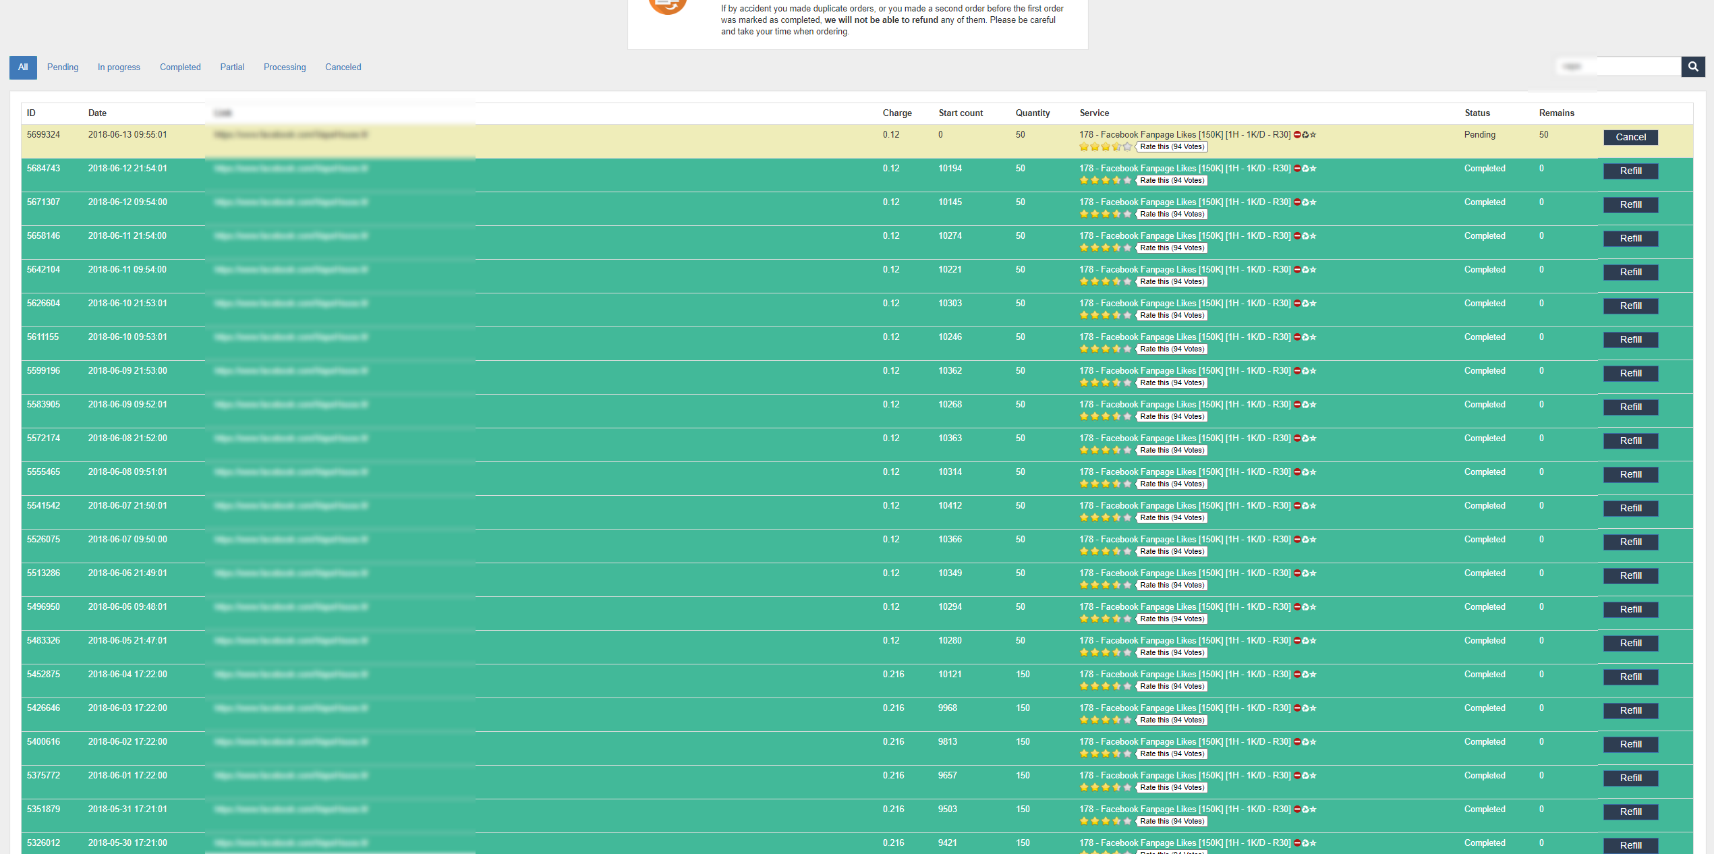The width and height of the screenshot is (1714, 854).
Task: Click red no-entry icon on order 5684743
Action: click(1297, 169)
